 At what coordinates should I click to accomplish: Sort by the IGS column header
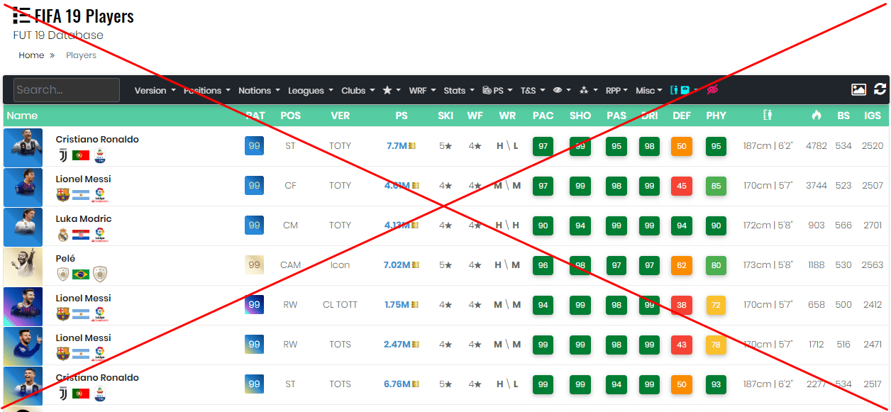point(873,115)
